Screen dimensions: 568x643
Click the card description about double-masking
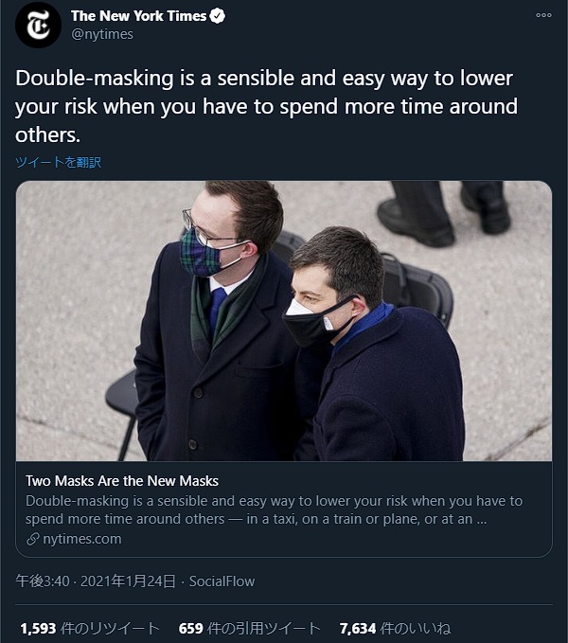[274, 509]
